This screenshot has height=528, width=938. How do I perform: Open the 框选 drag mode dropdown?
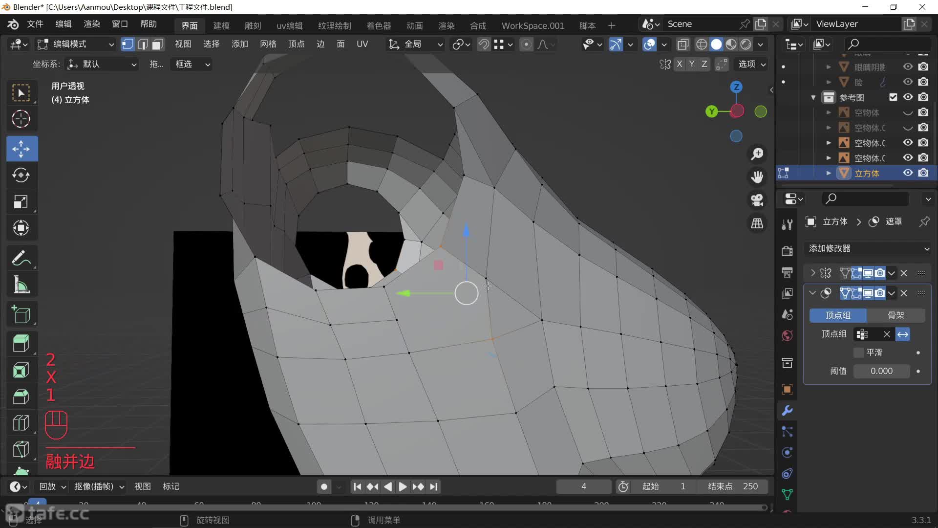192,64
